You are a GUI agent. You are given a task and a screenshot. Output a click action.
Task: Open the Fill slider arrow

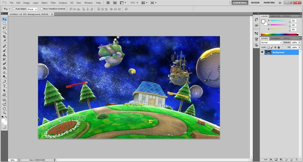click(x=300, y=47)
